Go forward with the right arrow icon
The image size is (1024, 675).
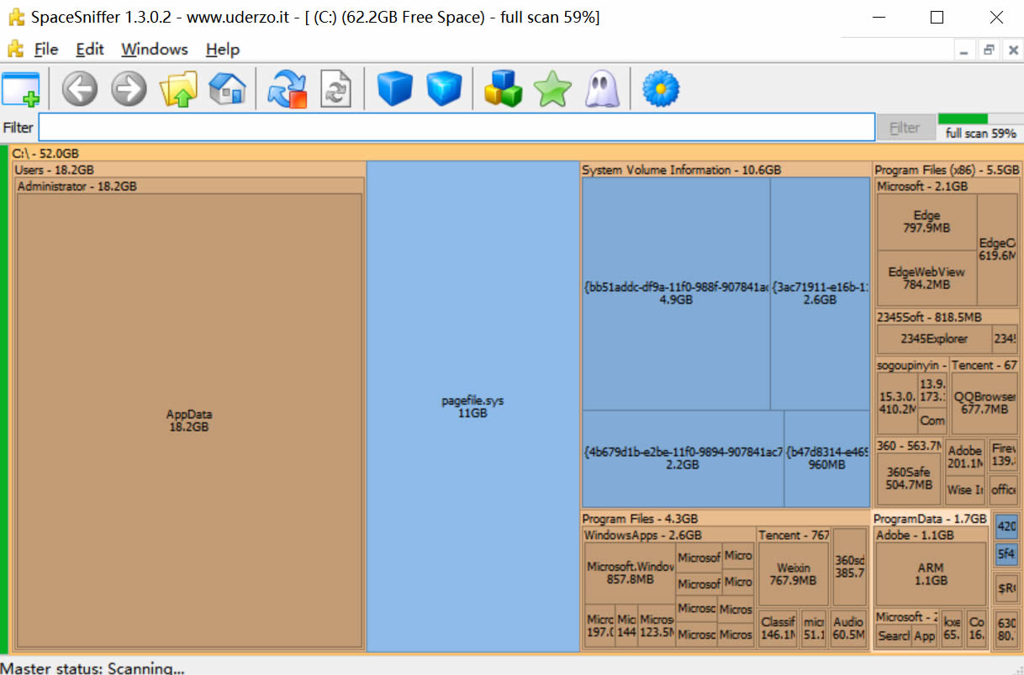click(129, 88)
